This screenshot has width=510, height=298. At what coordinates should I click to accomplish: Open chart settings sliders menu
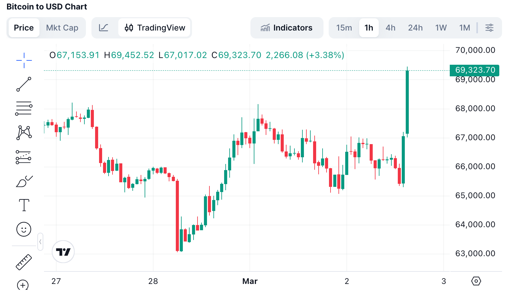(x=490, y=28)
